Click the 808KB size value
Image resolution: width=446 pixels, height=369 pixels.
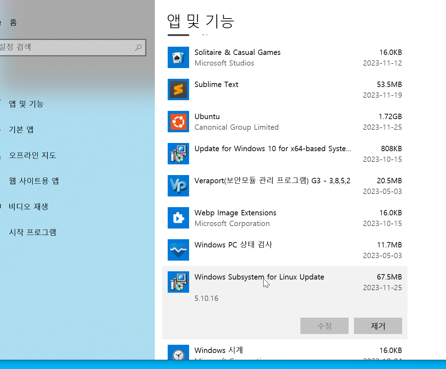[391, 149]
